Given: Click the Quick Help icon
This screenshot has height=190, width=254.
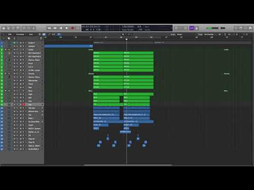Looking at the screenshot, I should coord(13,28).
